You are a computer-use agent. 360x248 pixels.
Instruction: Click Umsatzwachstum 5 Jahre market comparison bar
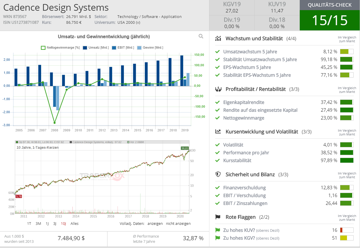pos(347,52)
